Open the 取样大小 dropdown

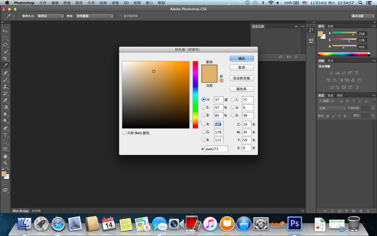(50, 16)
